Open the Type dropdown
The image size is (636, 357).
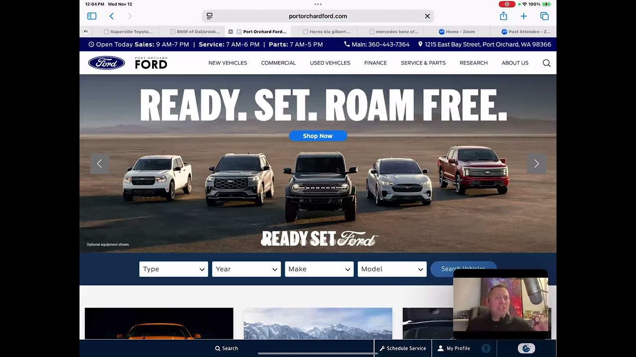click(x=173, y=269)
